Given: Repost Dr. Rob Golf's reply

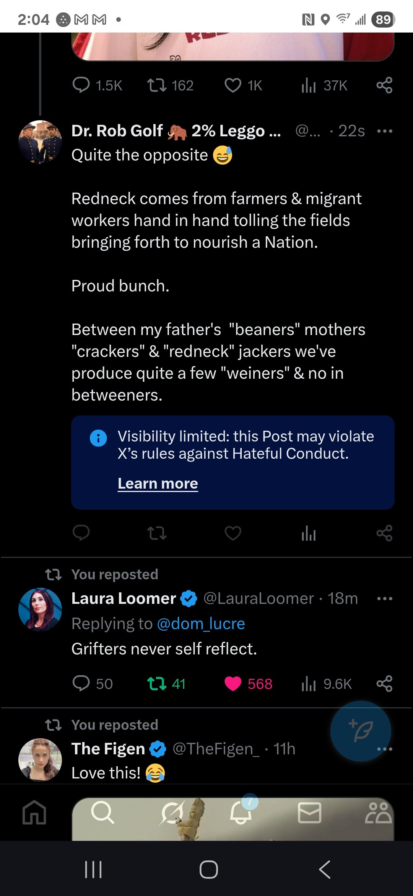Looking at the screenshot, I should pos(157,533).
